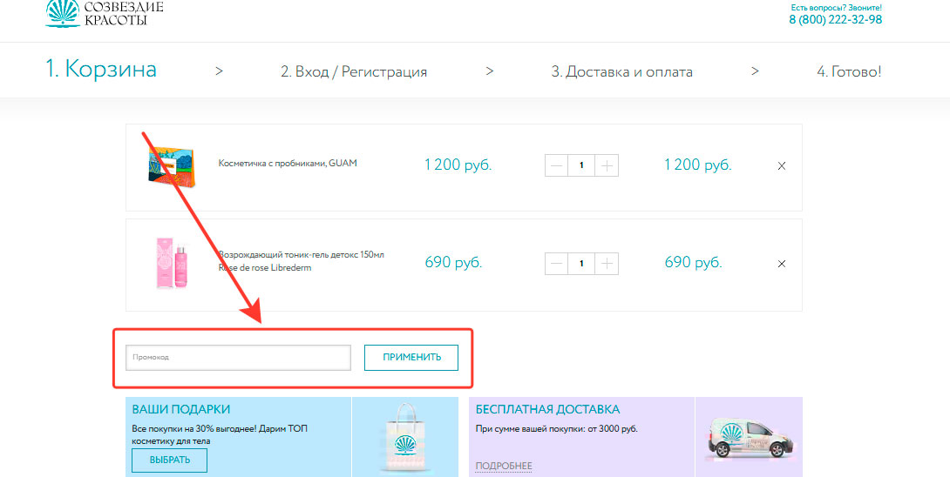Increase quantity of GUAM cosmetic bag
Image resolution: width=950 pixels, height=477 pixels.
pos(607,165)
